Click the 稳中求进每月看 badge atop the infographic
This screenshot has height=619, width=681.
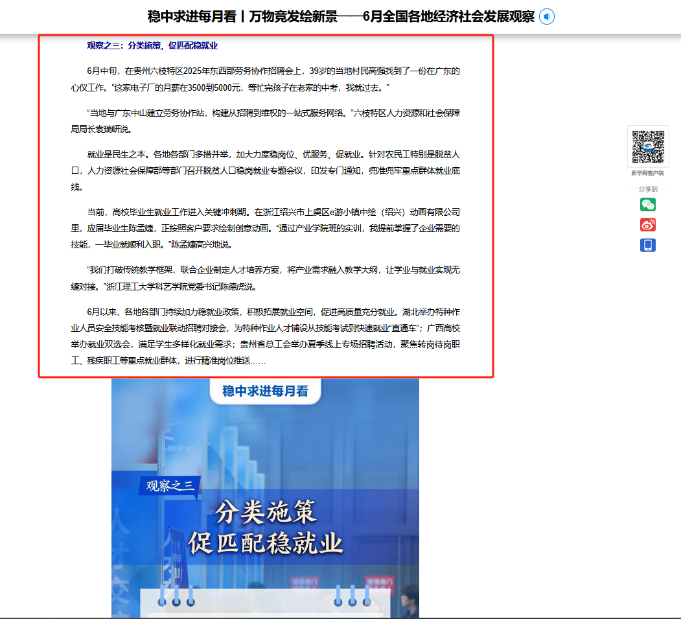click(265, 391)
